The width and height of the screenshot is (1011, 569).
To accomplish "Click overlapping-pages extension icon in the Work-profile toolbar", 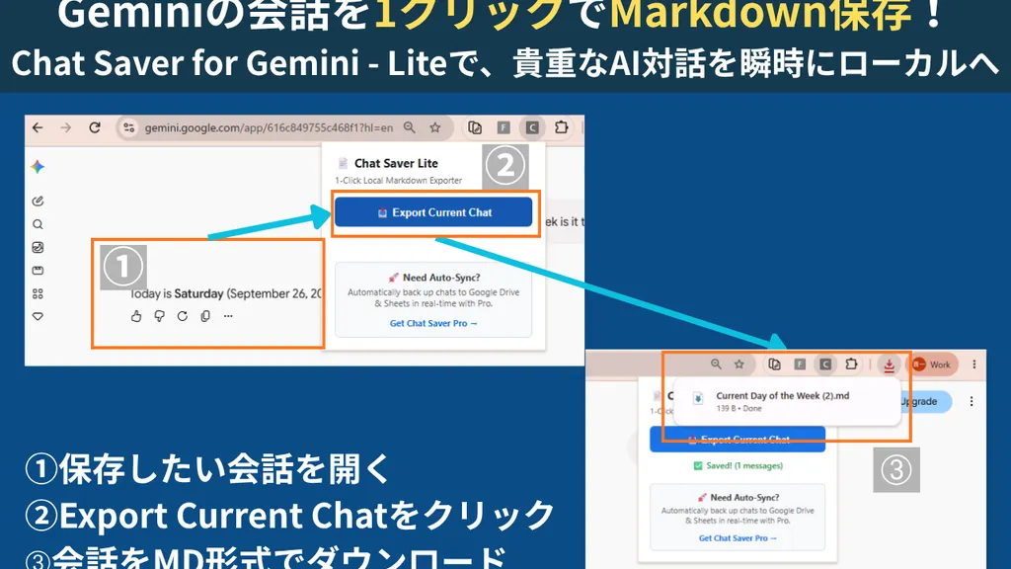I will (x=774, y=365).
